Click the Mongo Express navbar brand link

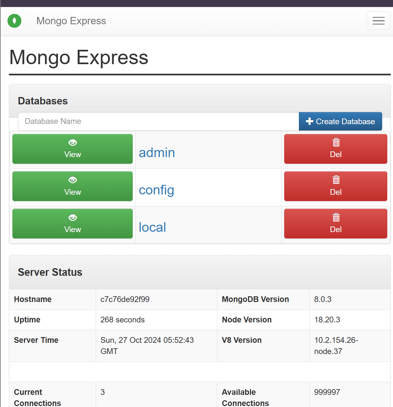pyautogui.click(x=71, y=21)
